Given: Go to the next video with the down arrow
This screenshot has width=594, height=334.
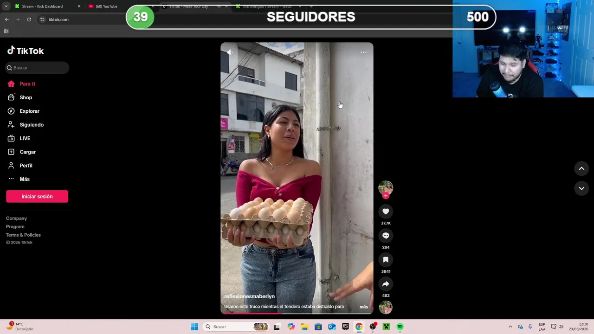Looking at the screenshot, I should pos(581,188).
